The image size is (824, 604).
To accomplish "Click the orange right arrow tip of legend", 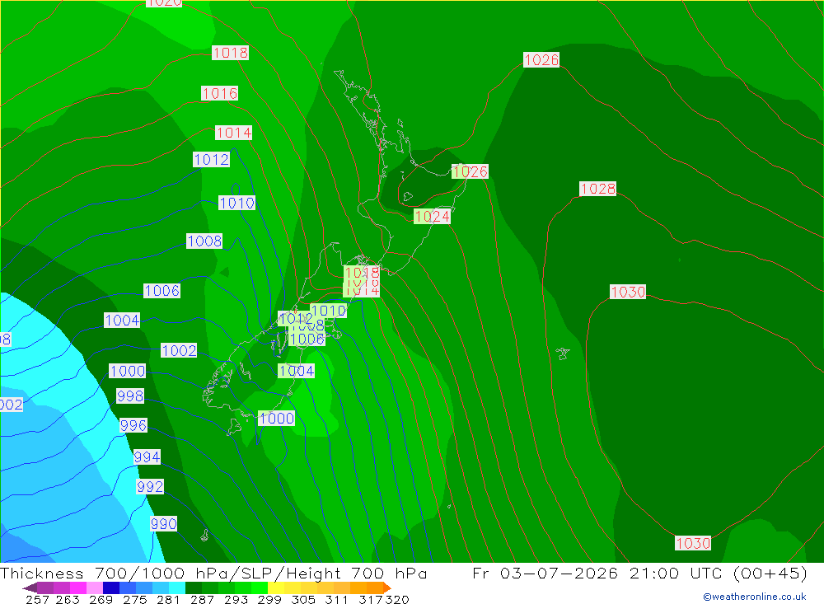I will [386, 588].
